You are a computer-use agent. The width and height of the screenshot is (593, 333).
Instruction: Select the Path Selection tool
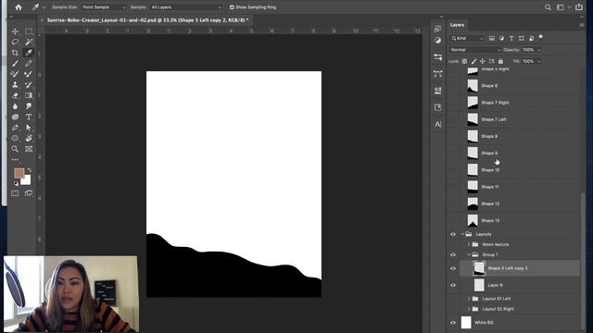click(29, 128)
